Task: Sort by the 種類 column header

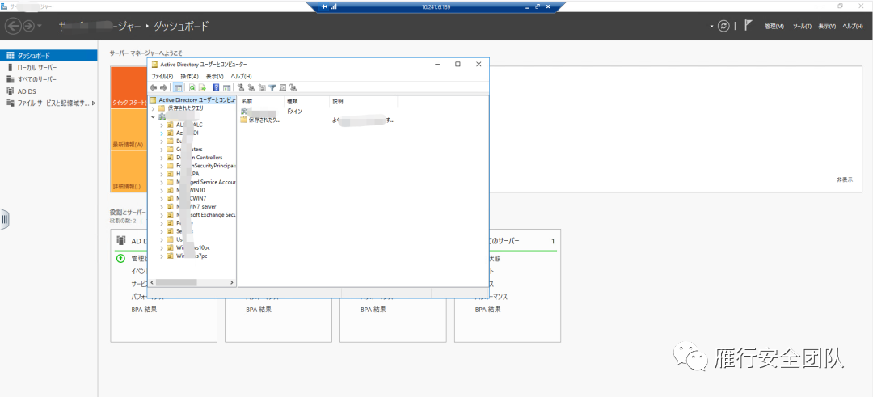Action: click(306, 101)
